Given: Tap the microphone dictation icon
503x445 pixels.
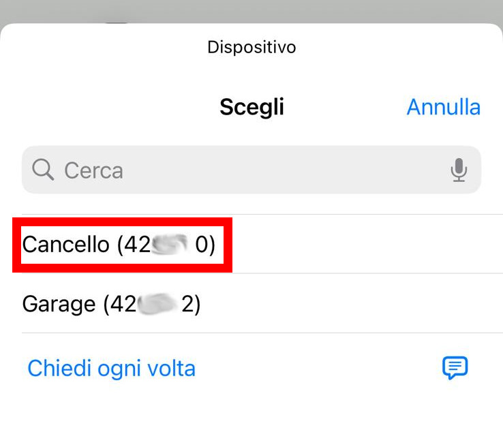Looking at the screenshot, I should coord(459,170).
